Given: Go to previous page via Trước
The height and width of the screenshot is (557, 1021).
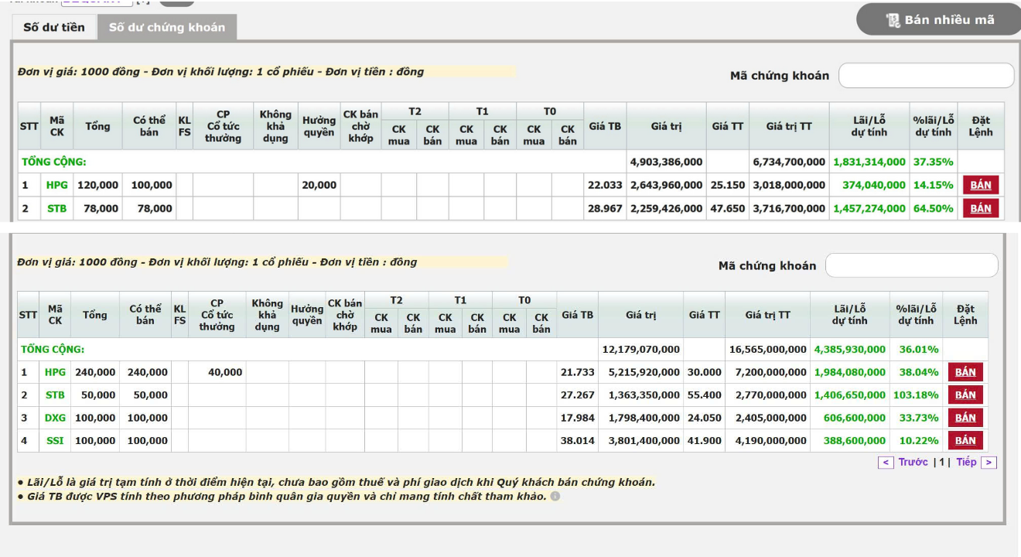Looking at the screenshot, I should point(913,463).
